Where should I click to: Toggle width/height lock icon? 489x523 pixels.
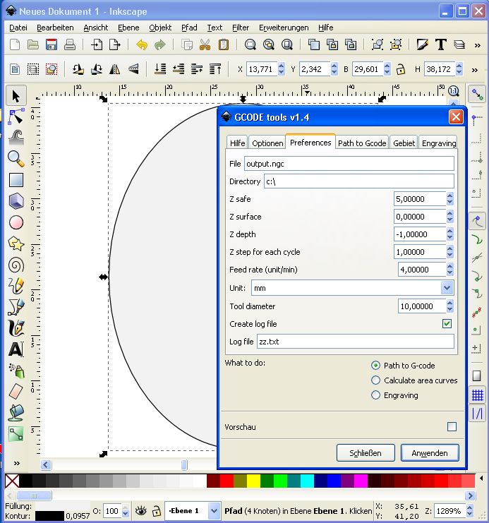[x=401, y=69]
